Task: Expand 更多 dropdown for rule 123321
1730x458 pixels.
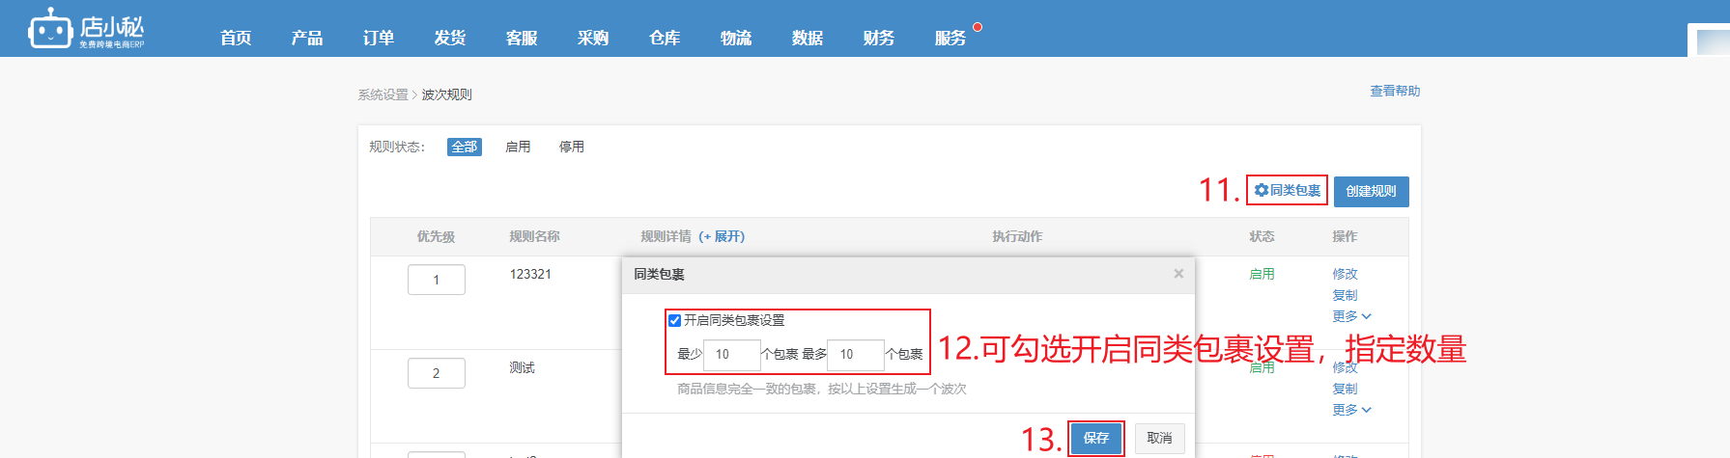Action: click(1351, 316)
